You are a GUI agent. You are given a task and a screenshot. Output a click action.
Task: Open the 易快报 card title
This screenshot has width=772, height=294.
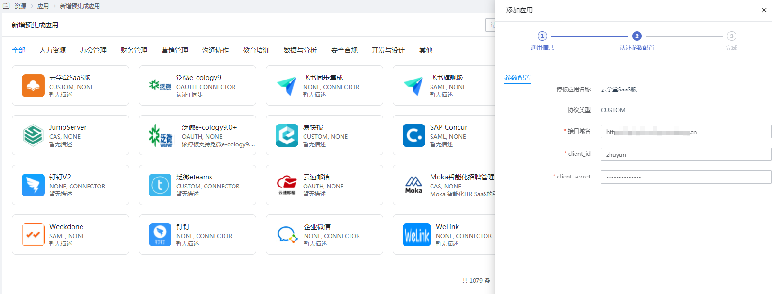coord(313,127)
